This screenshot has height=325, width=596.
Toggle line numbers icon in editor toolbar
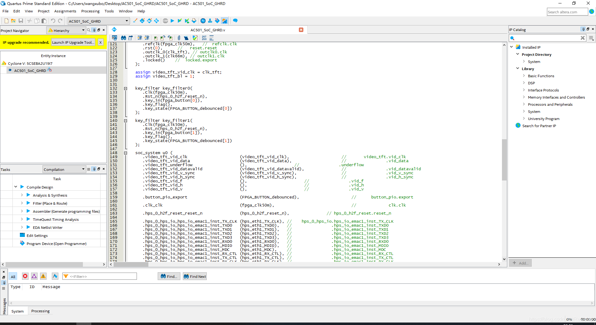pyautogui.click(x=204, y=38)
